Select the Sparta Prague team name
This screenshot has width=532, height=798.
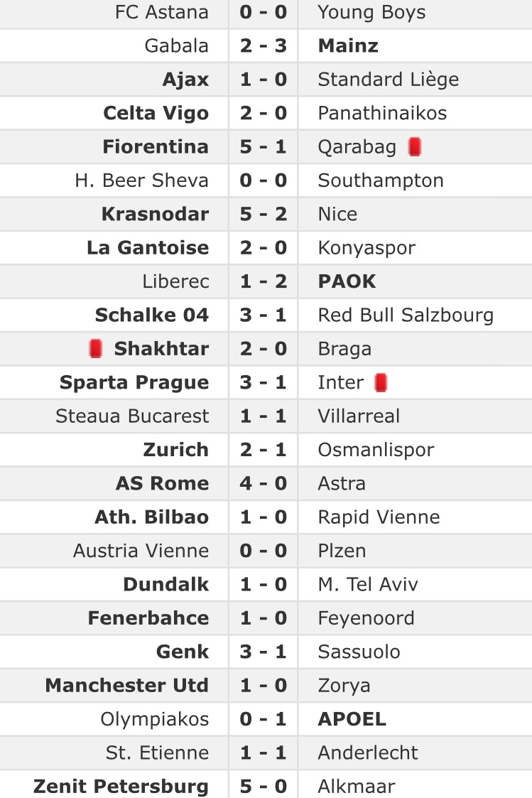click(134, 383)
